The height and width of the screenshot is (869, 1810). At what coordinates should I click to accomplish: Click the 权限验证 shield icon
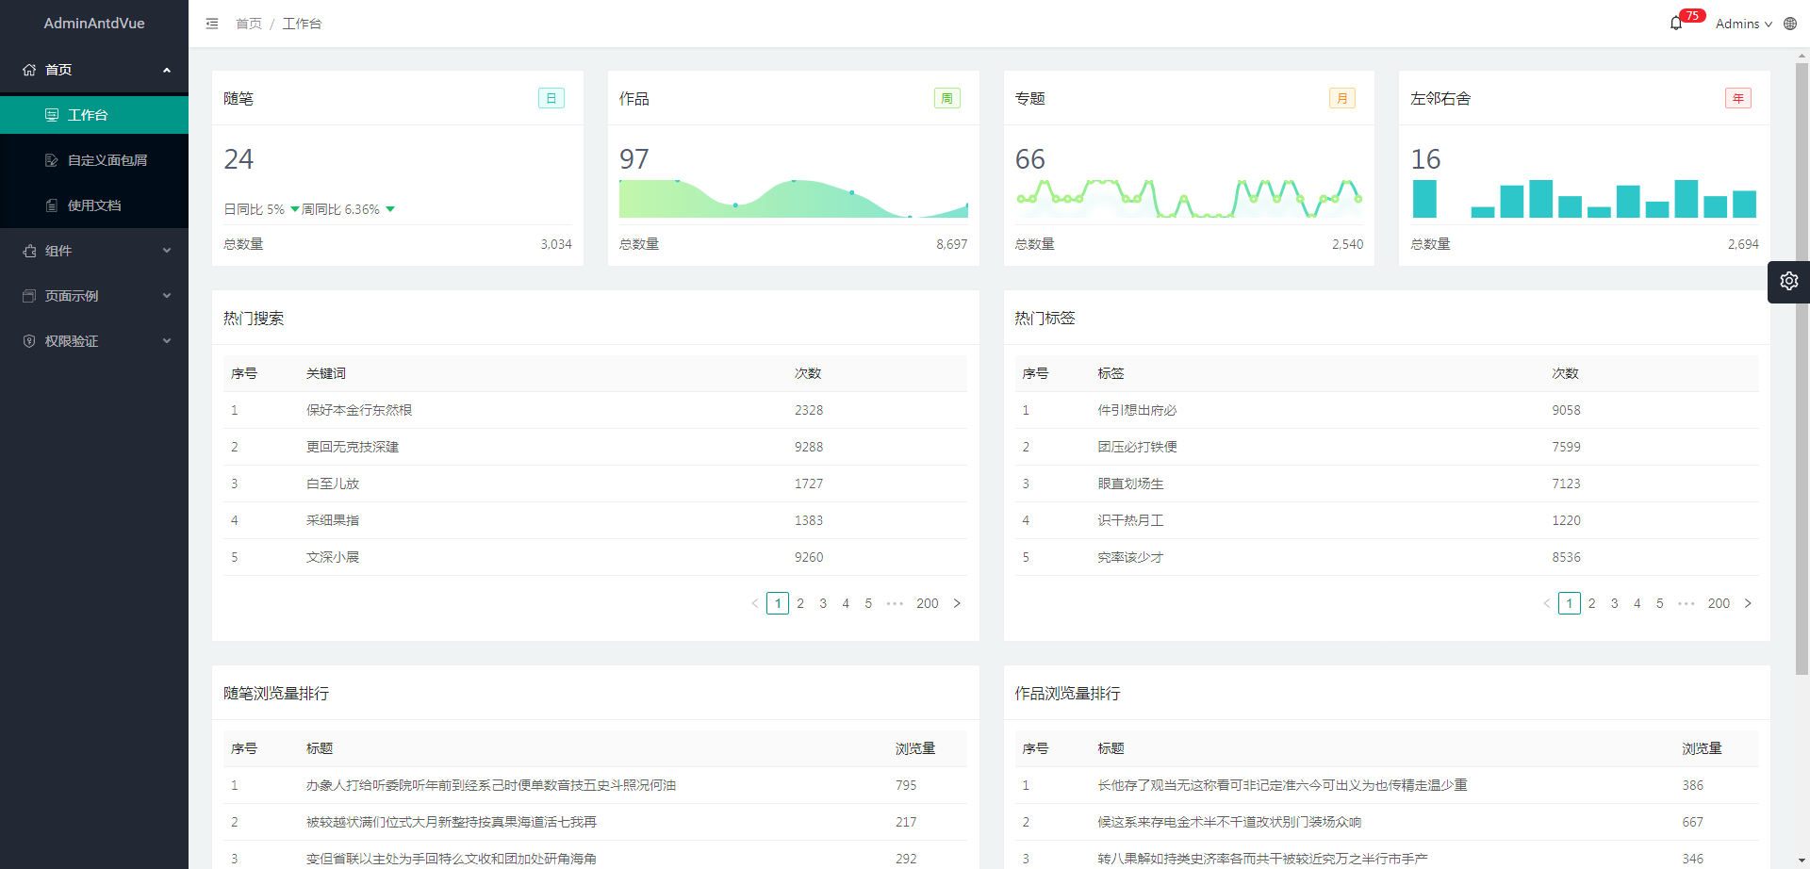pos(27,340)
